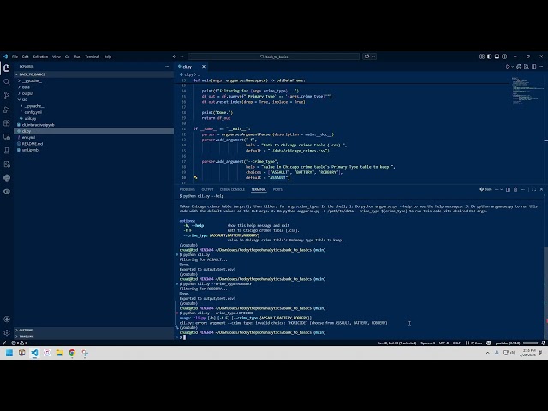This screenshot has width=548, height=411.
Task: Open the Python extension view in activity bar
Action: click(x=7, y=178)
